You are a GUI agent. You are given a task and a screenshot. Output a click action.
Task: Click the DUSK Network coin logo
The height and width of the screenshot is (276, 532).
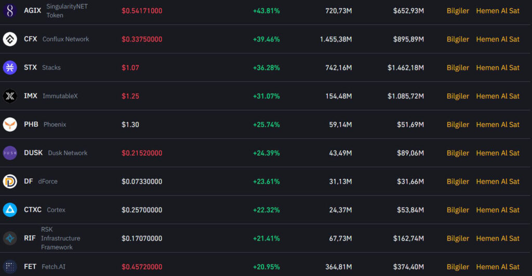[10, 153]
